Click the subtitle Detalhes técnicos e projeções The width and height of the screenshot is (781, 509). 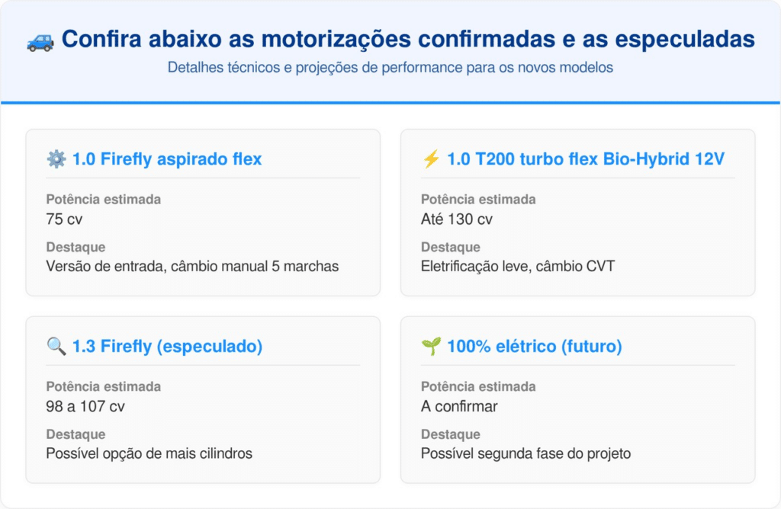click(390, 67)
